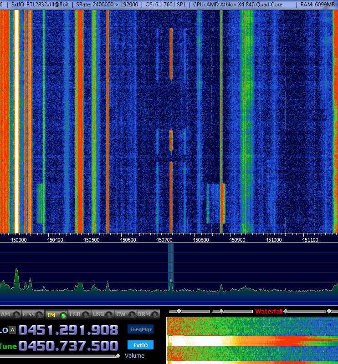Image resolution: width=338 pixels, height=364 pixels.
Task: Click 450800 on the frequency scale
Action: tap(200, 240)
